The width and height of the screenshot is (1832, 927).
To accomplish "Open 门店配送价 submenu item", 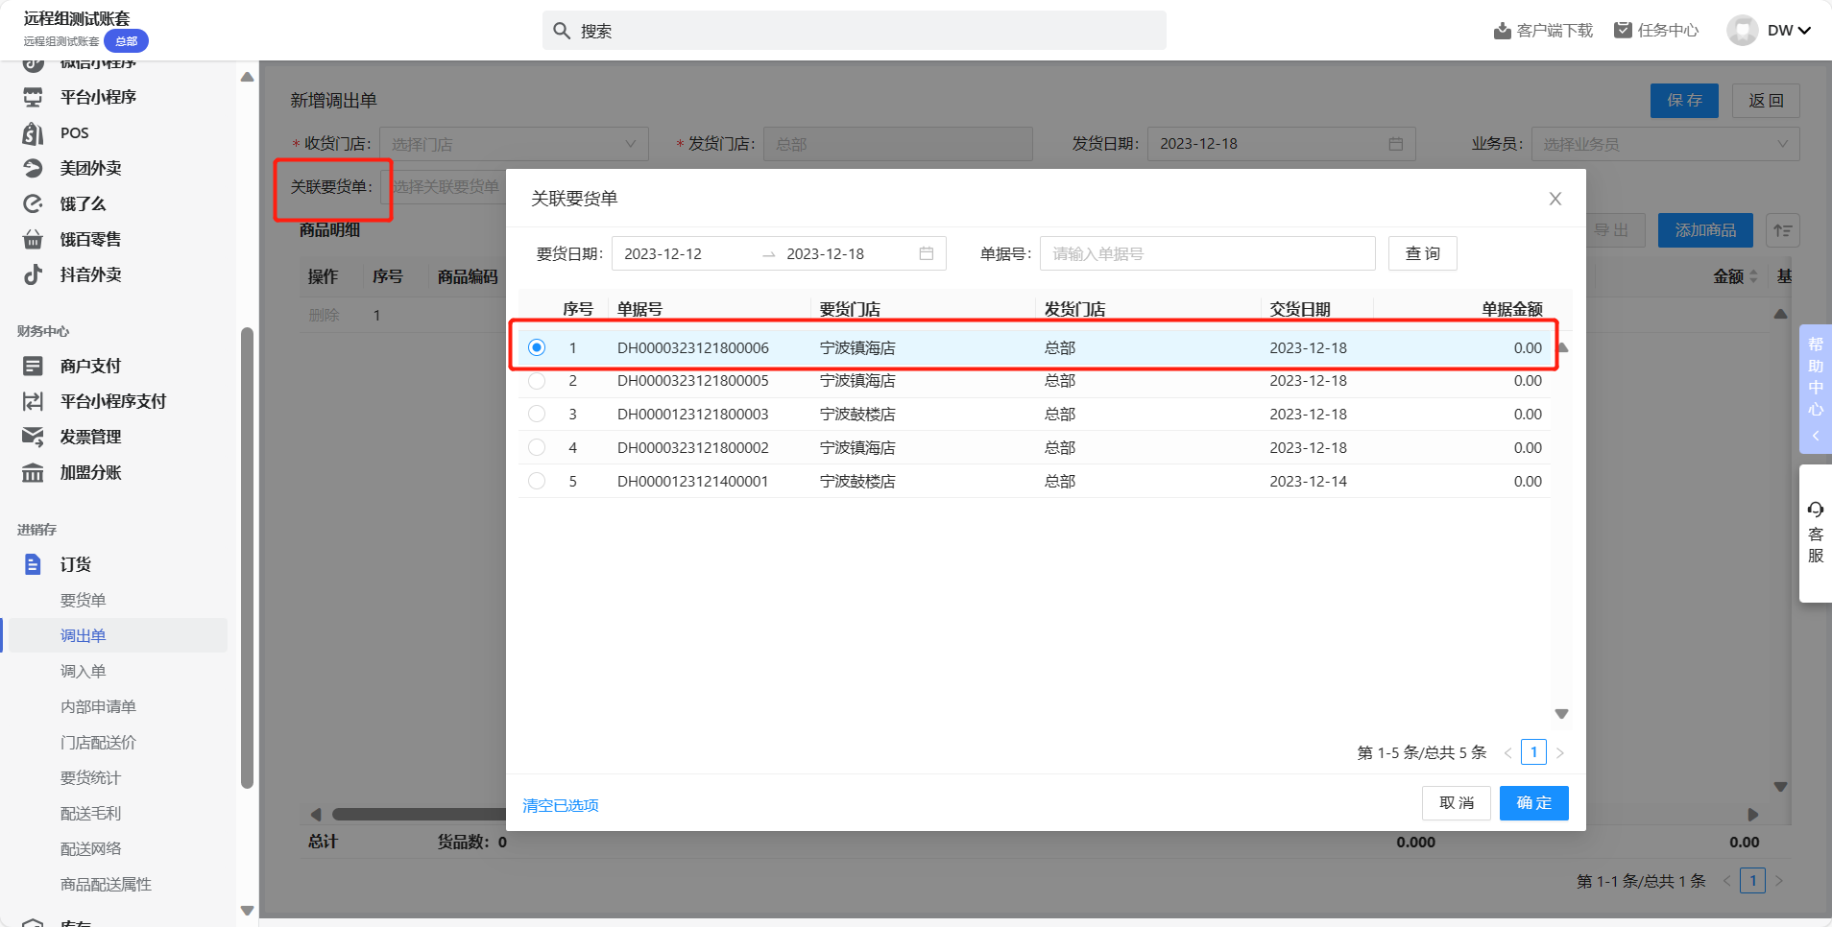I will pyautogui.click(x=98, y=742).
